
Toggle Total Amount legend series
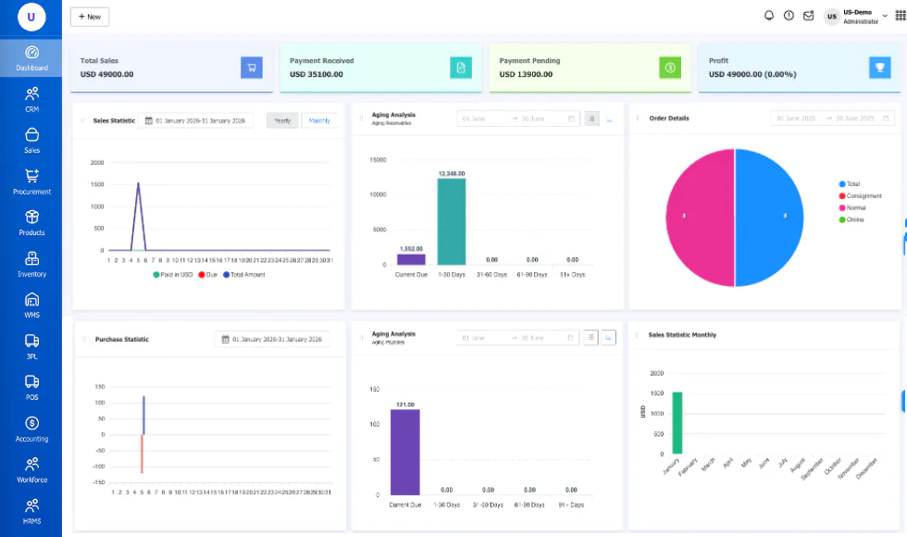(243, 275)
